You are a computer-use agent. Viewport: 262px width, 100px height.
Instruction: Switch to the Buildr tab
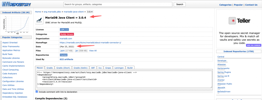pyautogui.click(x=130, y=68)
